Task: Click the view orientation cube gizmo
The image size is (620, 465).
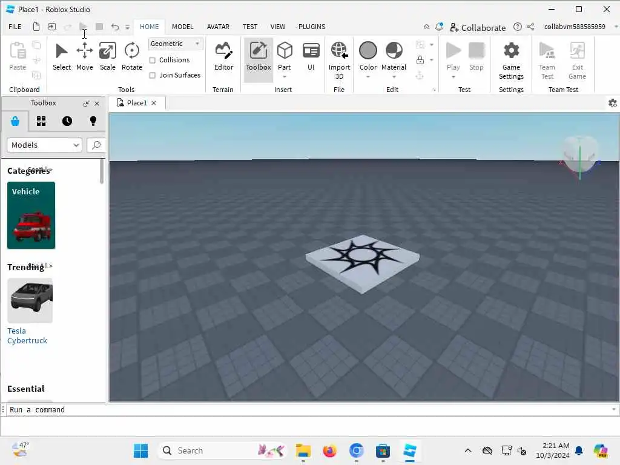Action: coord(579,155)
